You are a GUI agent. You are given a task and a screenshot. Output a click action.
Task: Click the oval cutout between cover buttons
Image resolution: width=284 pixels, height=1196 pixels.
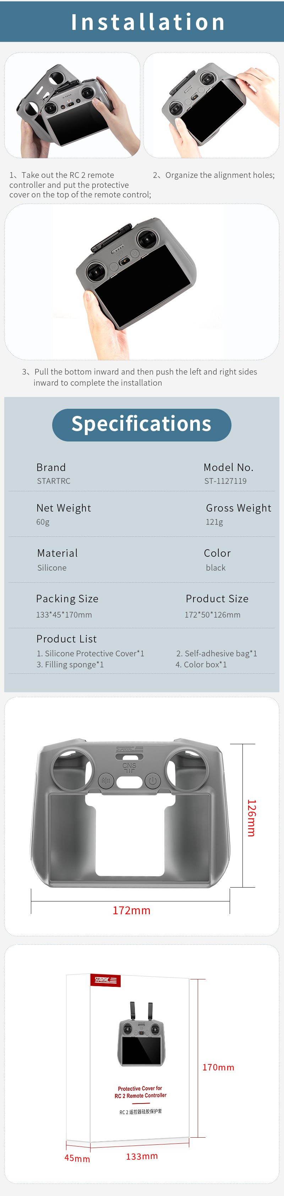click(129, 782)
